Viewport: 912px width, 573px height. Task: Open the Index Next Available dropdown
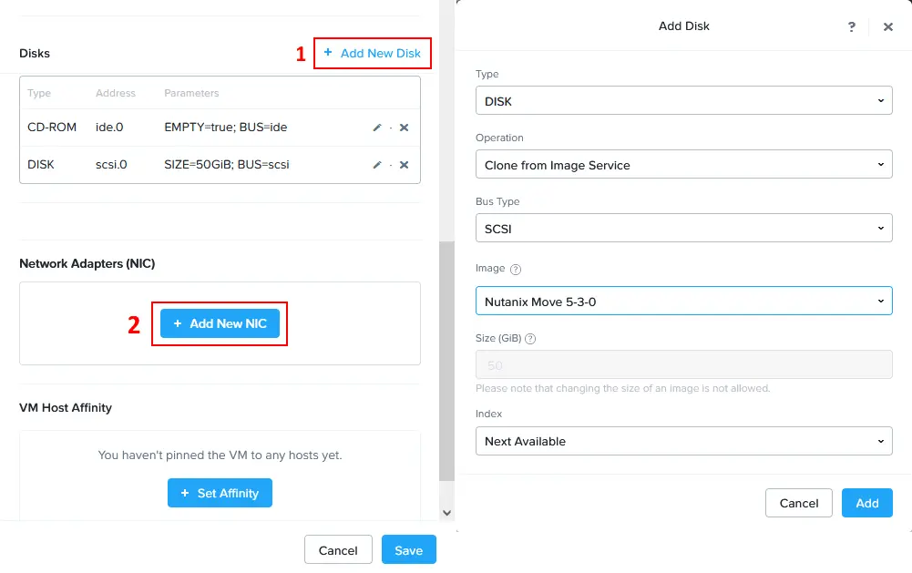click(683, 441)
